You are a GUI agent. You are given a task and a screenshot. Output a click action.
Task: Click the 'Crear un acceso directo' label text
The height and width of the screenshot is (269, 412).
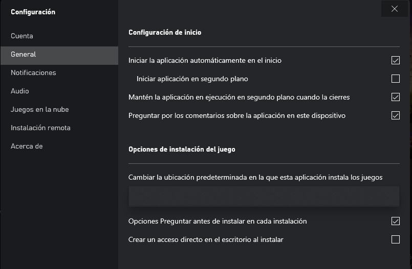pos(206,239)
